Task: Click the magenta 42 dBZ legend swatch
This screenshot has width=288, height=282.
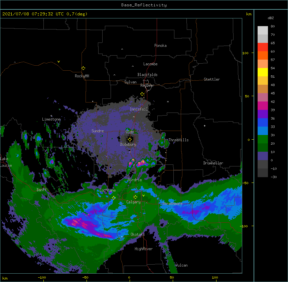Action: 263,105
